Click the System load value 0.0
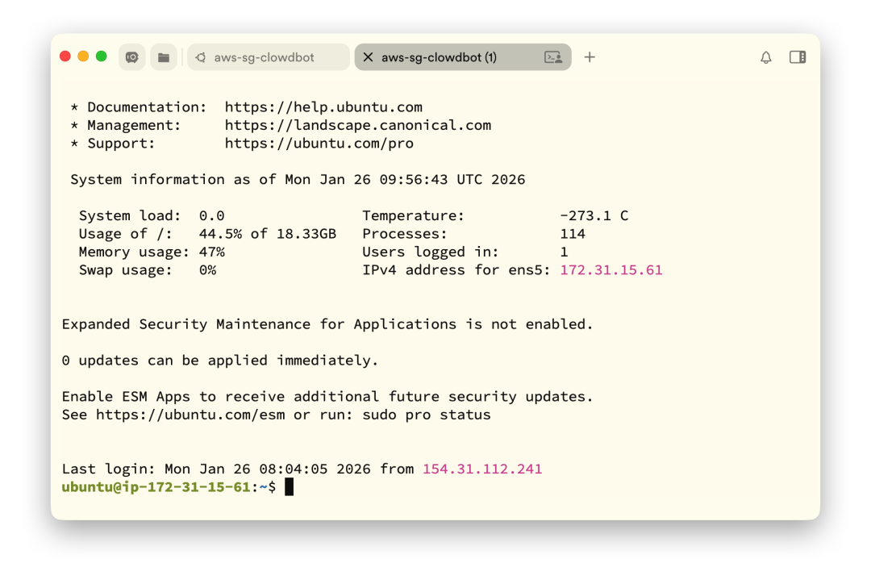Viewport: 871px width, 588px height. click(x=211, y=215)
